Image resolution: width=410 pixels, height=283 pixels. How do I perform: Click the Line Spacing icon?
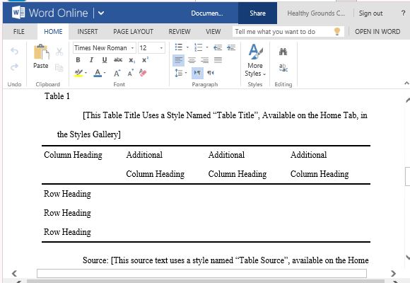tap(179, 73)
